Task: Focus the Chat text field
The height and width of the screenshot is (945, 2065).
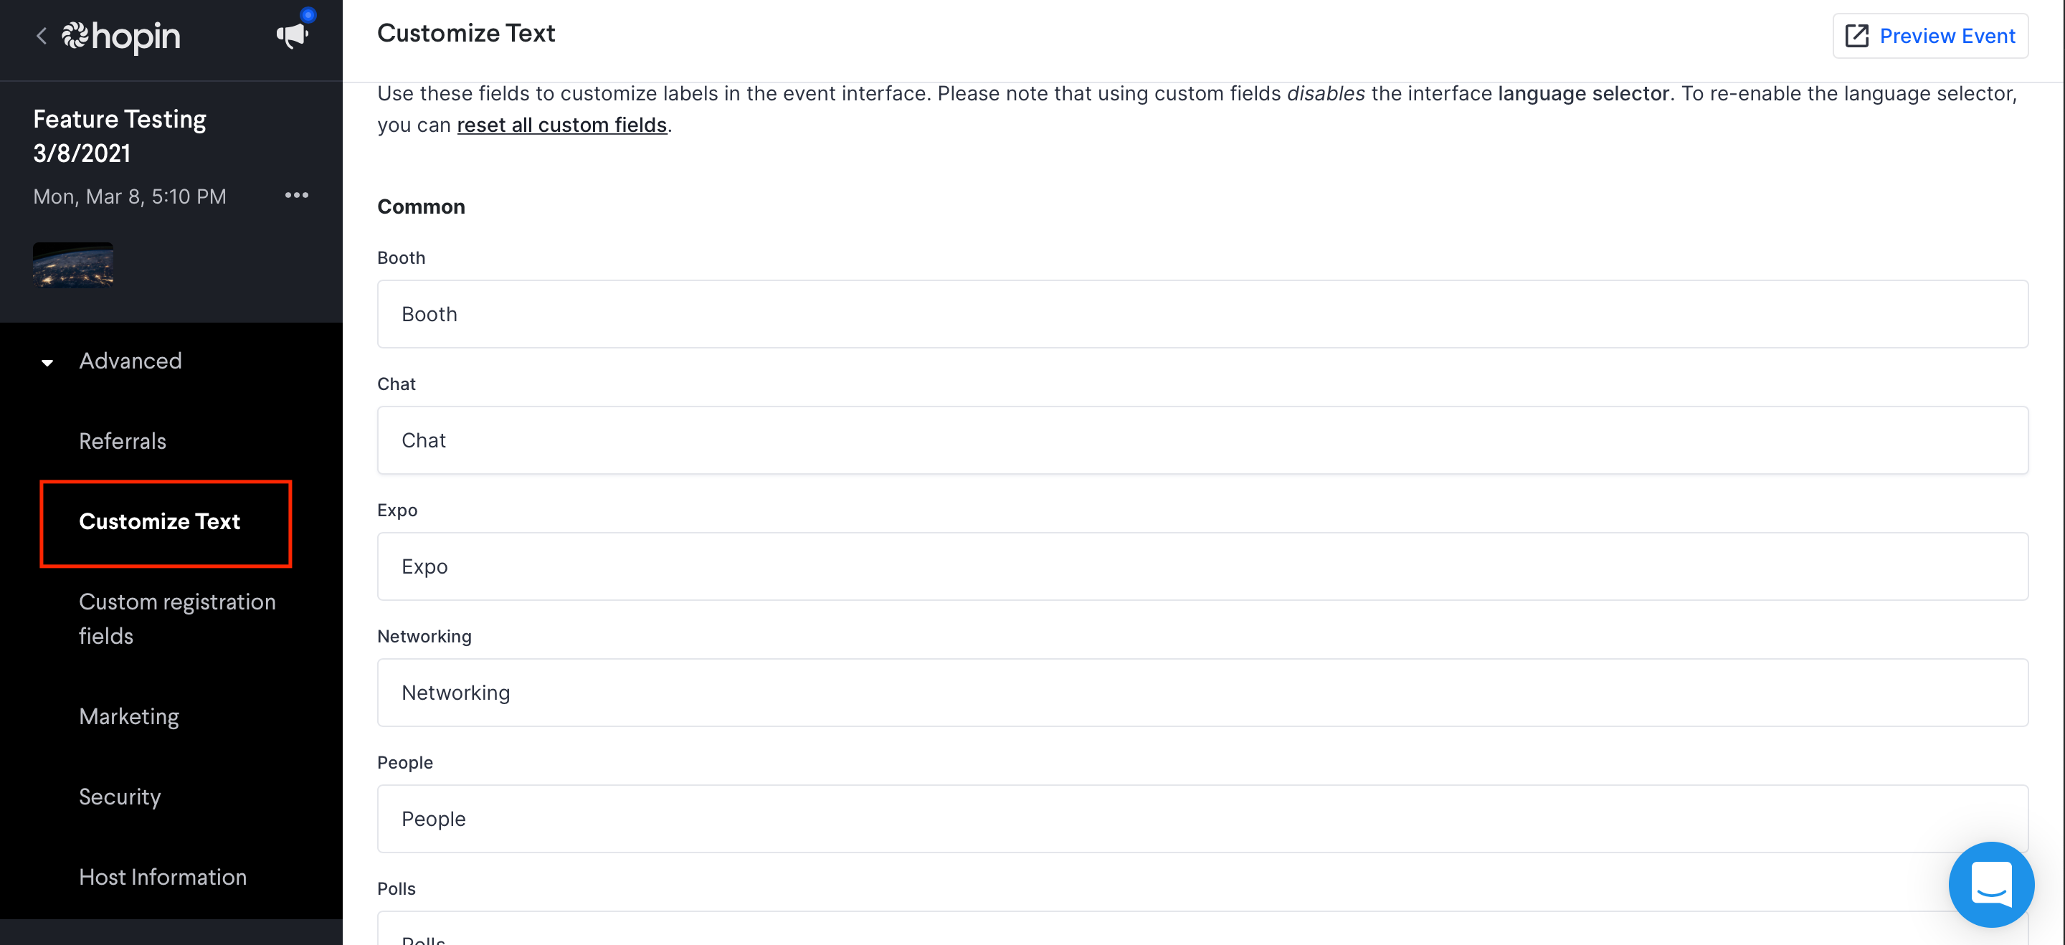Action: tap(1202, 440)
